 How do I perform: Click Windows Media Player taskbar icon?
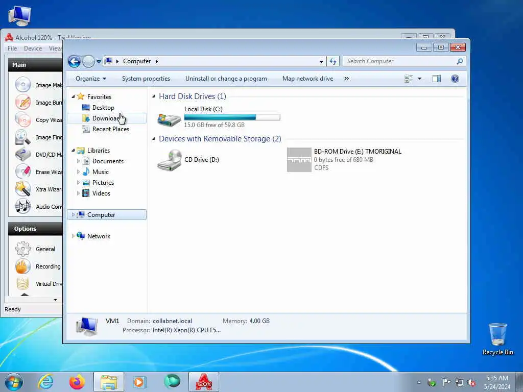coord(139,382)
